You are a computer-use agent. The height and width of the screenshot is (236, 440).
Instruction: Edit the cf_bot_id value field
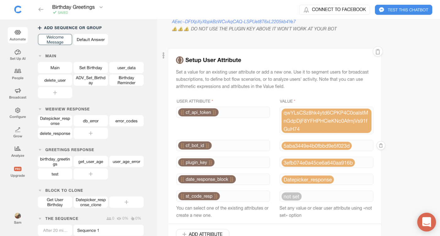(x=326, y=146)
